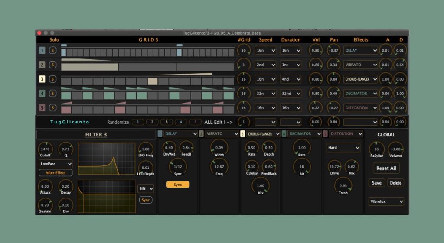Expand the Hard distortion type dropdown

tap(343, 148)
